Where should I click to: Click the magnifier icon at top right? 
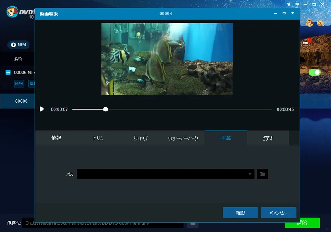tap(320, 23)
